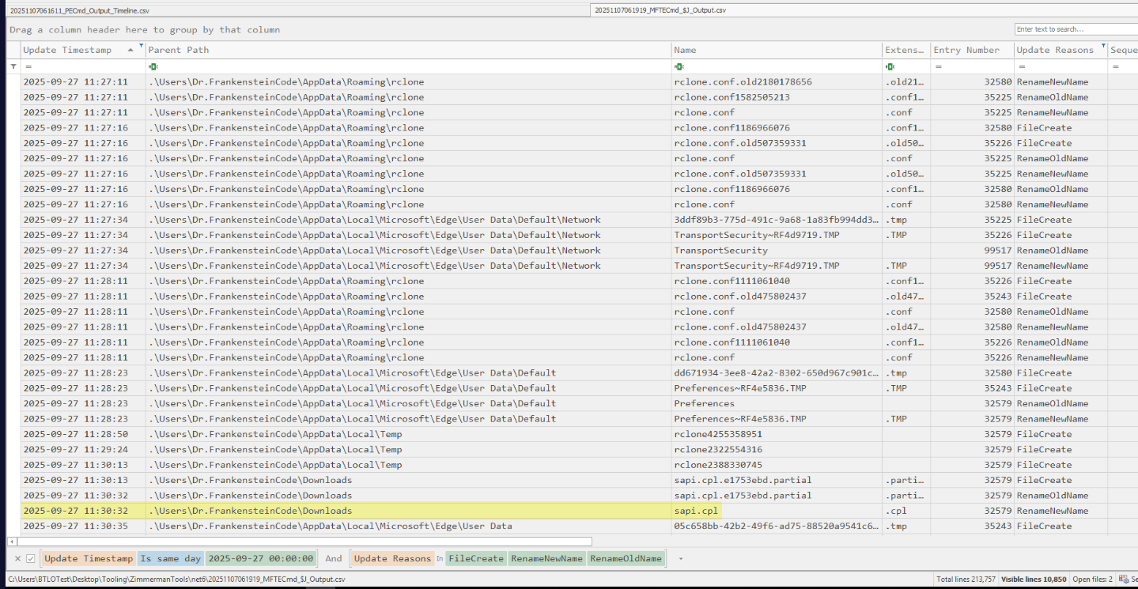The image size is (1138, 589).
Task: Edit the 'Update Timestamp' field in filter panel
Action: pos(89,558)
